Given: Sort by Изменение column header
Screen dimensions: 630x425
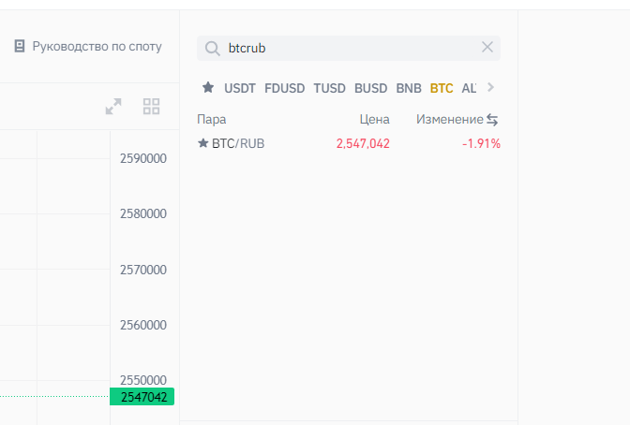Looking at the screenshot, I should (x=449, y=120).
